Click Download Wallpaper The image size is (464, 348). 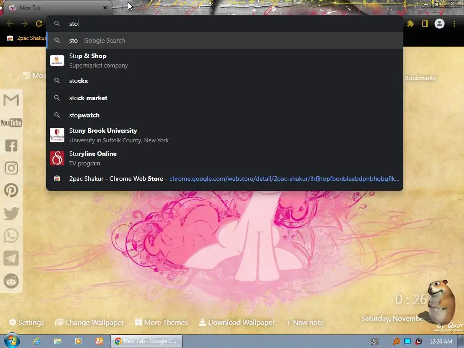(237, 322)
